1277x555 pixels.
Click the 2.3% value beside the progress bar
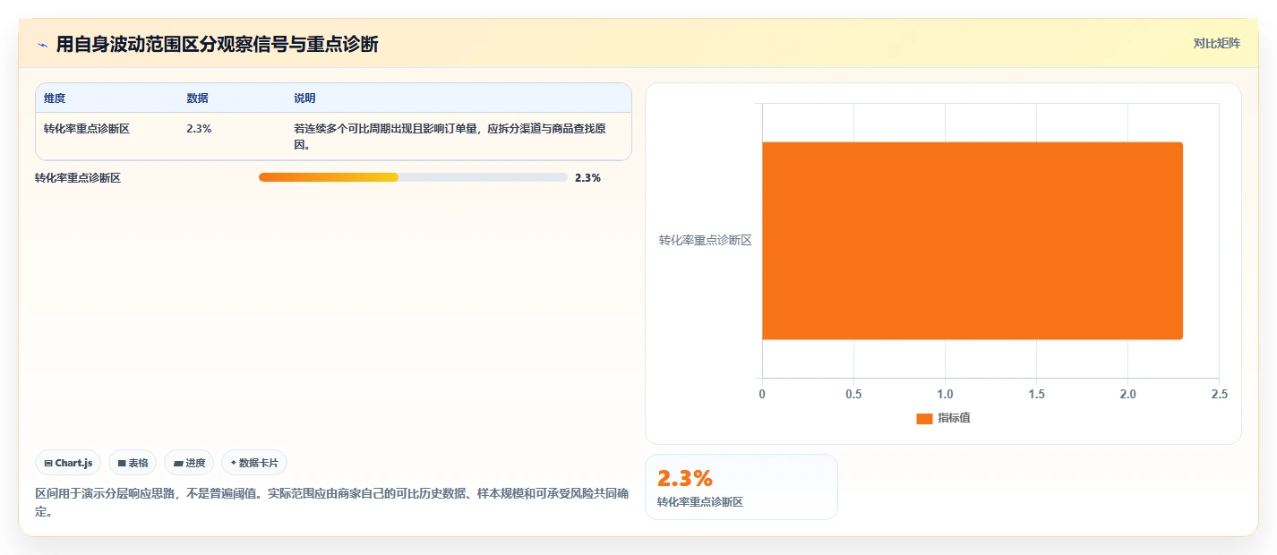pos(587,178)
